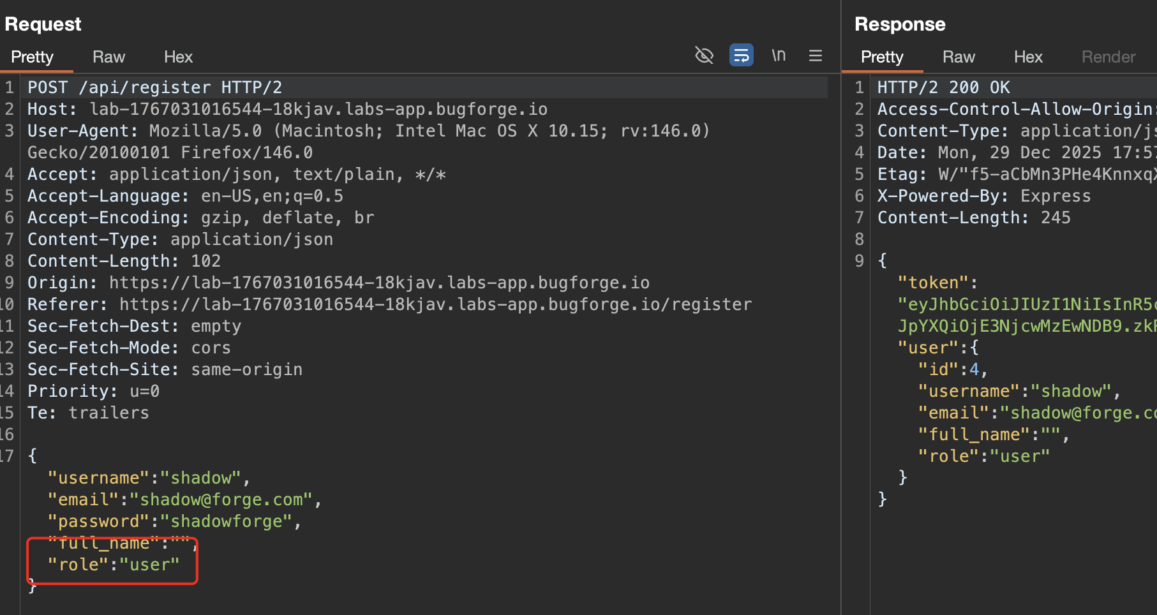Toggle the eye-slash hide icon in Request
1157x615 pixels.
(x=704, y=56)
